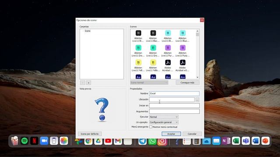The width and height of the screenshot is (280, 157).
Task: Open Instagram from the dock
Action: point(162,142)
